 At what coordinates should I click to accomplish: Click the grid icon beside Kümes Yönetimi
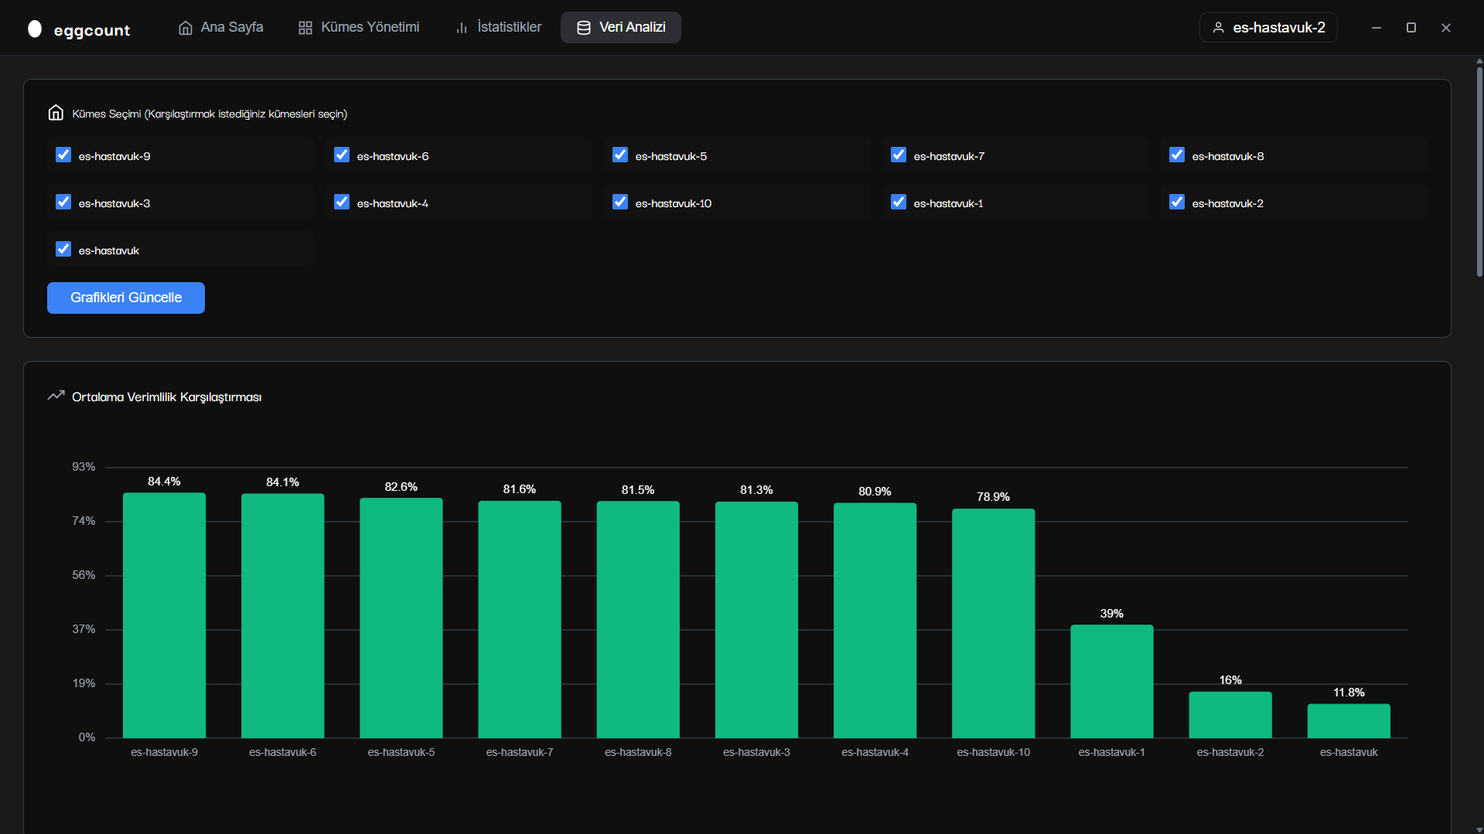pyautogui.click(x=305, y=28)
